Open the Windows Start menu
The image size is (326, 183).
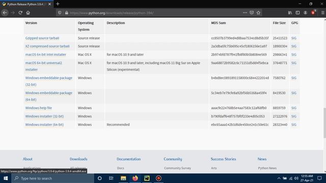click(x=6, y=178)
